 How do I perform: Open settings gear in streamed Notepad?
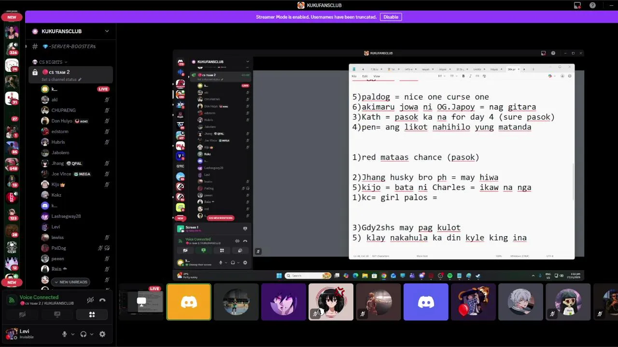tap(570, 76)
